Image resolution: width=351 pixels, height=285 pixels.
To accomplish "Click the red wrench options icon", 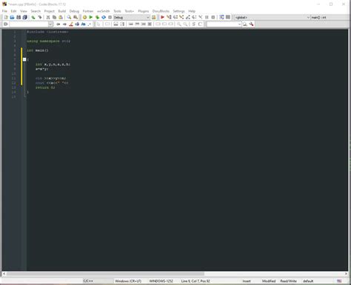I will tap(251, 24).
